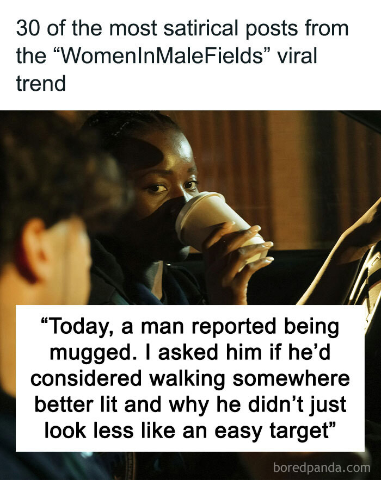Click "considered walking somewhere" quote line
The height and width of the screenshot is (480, 381).
pyautogui.click(x=190, y=379)
